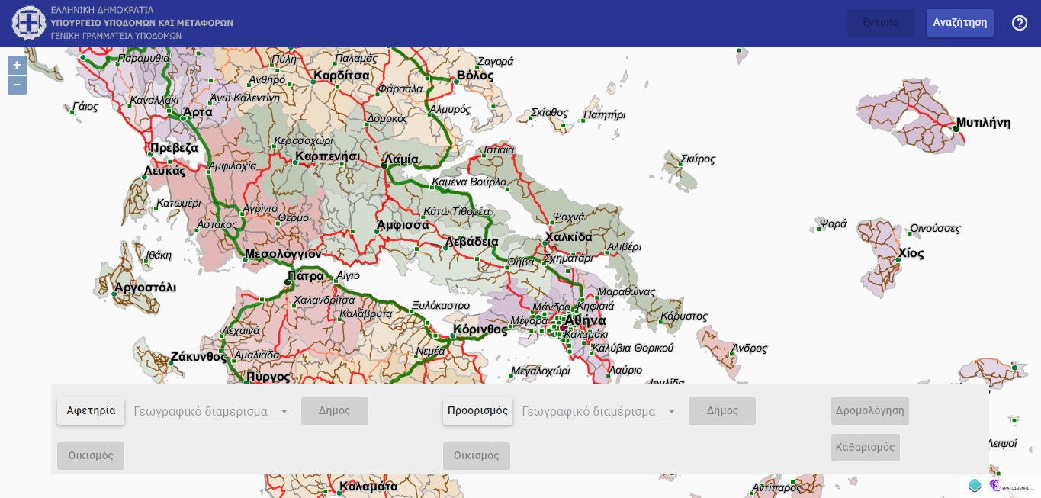Open help via question mark icon

click(x=1020, y=23)
